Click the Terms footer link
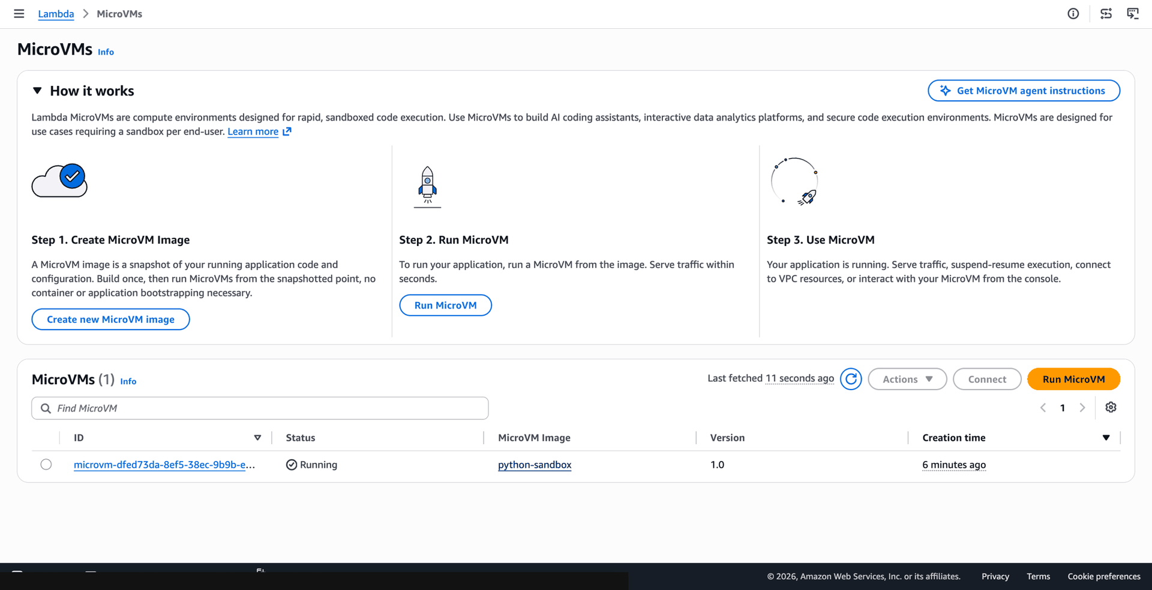This screenshot has width=1152, height=590. coord(1038,576)
